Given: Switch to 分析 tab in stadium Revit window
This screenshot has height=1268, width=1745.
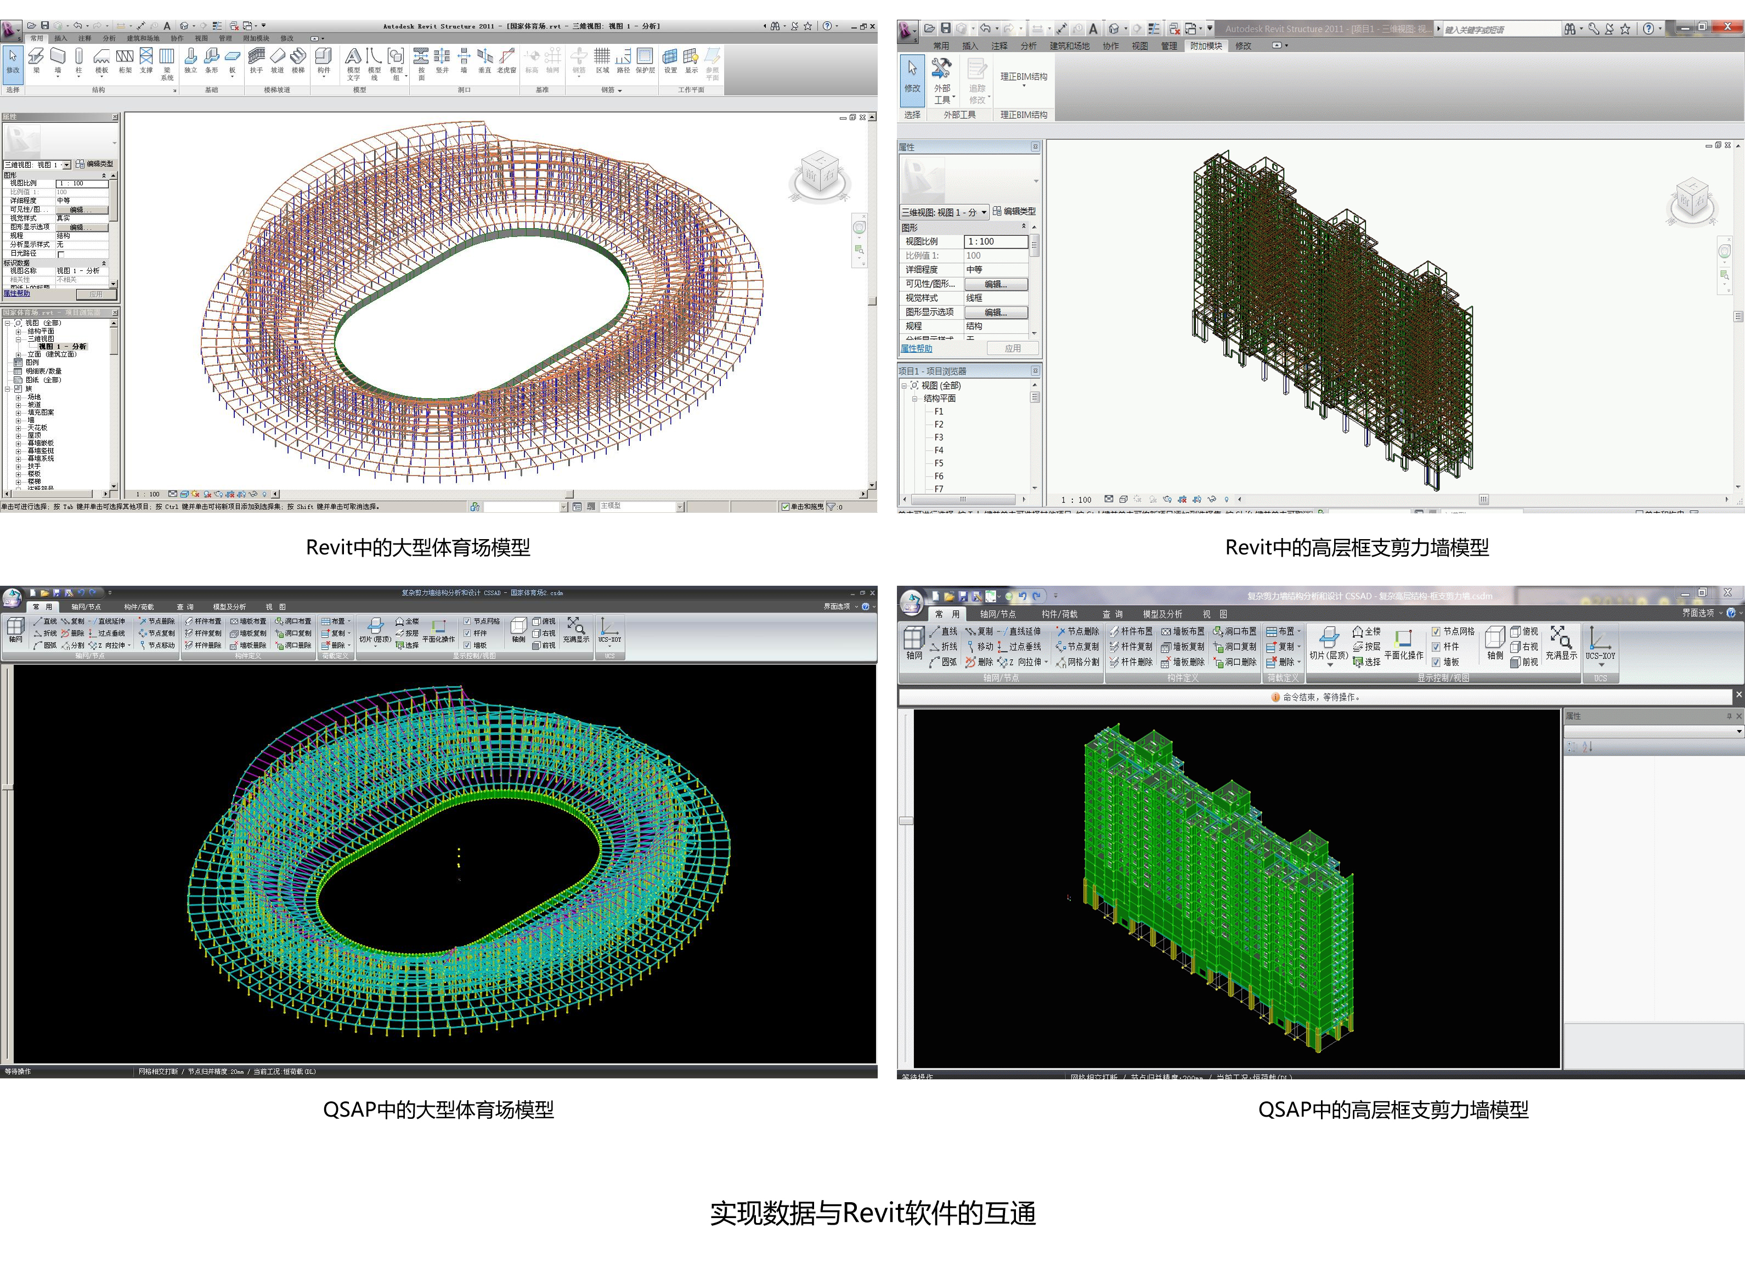Looking at the screenshot, I should pyautogui.click(x=109, y=38).
